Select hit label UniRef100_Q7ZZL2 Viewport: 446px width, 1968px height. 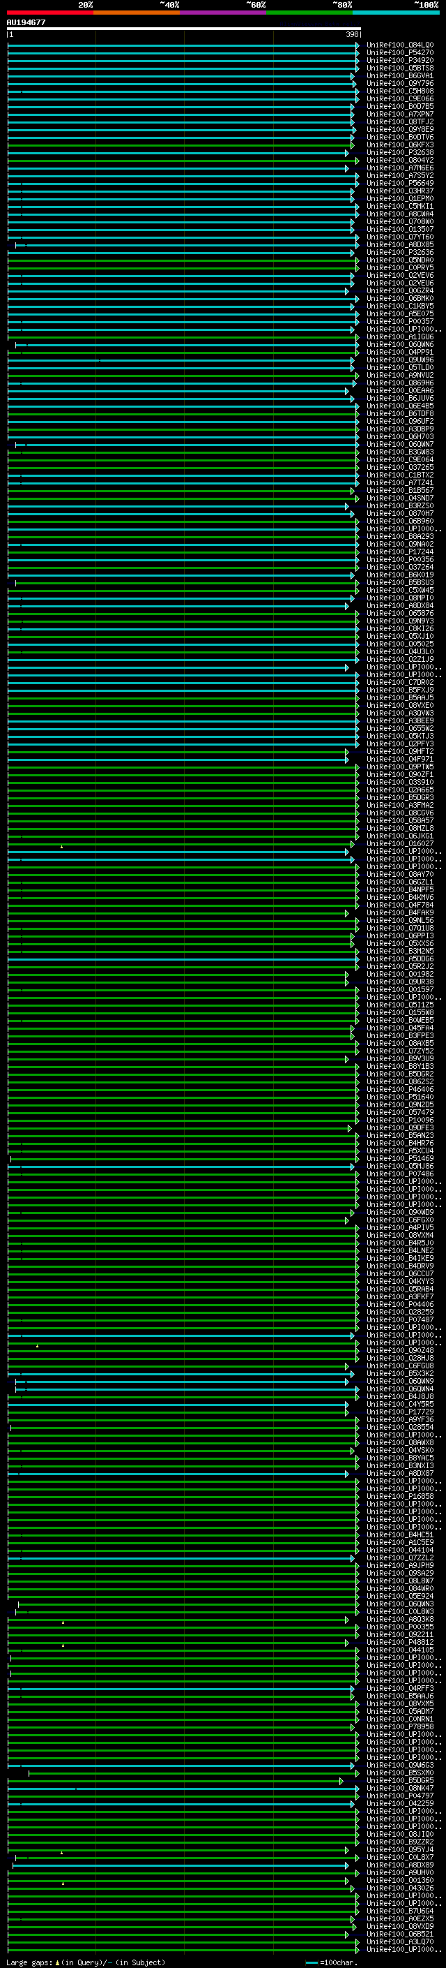(400, 1558)
